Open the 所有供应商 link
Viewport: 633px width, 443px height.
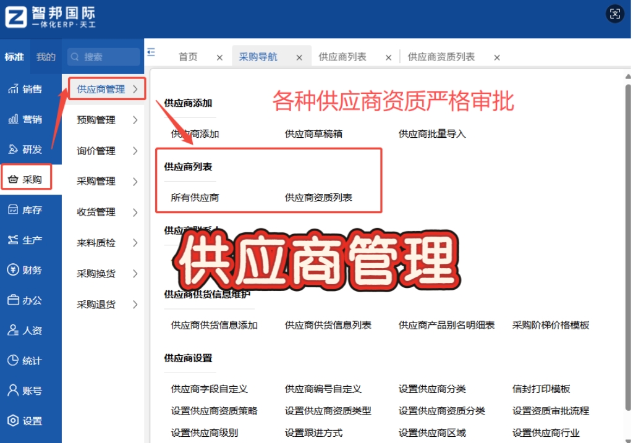click(195, 198)
